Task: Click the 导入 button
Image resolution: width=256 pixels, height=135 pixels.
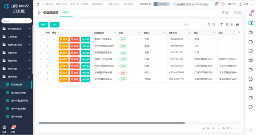Action: click(54, 25)
